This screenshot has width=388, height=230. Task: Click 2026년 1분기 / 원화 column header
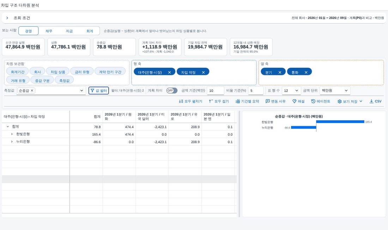119,117
